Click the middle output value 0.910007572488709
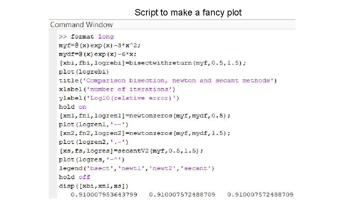Image resolution: width=363 pixels, height=204 pixels. [x=182, y=195]
